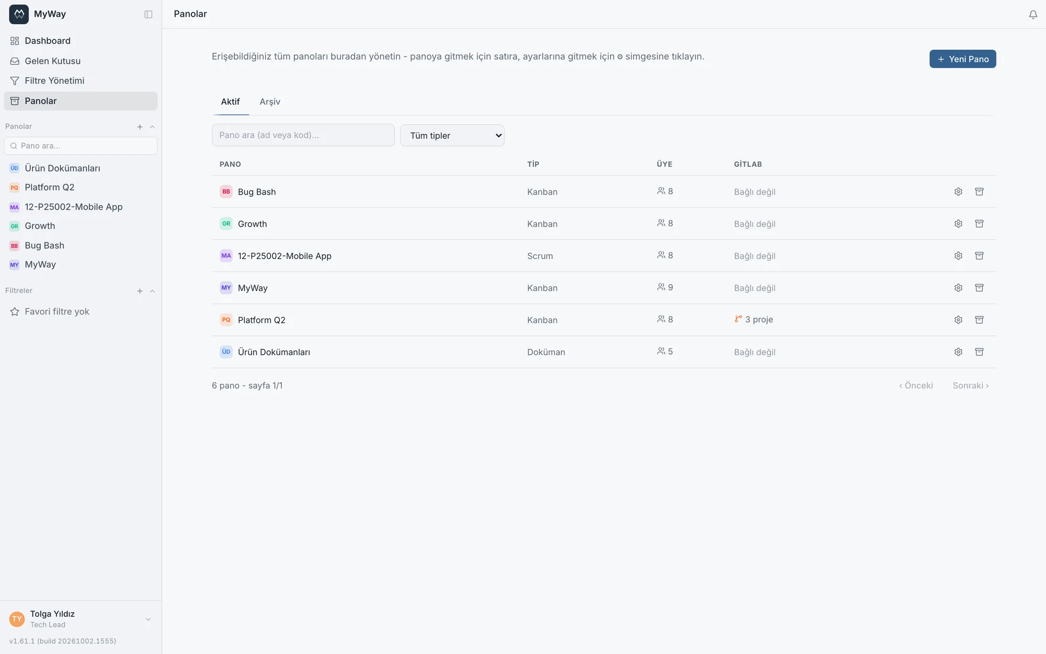This screenshot has width=1046, height=654.
Task: Open 12-P25002-Mobile App in sidebar list
Action: [x=81, y=207]
